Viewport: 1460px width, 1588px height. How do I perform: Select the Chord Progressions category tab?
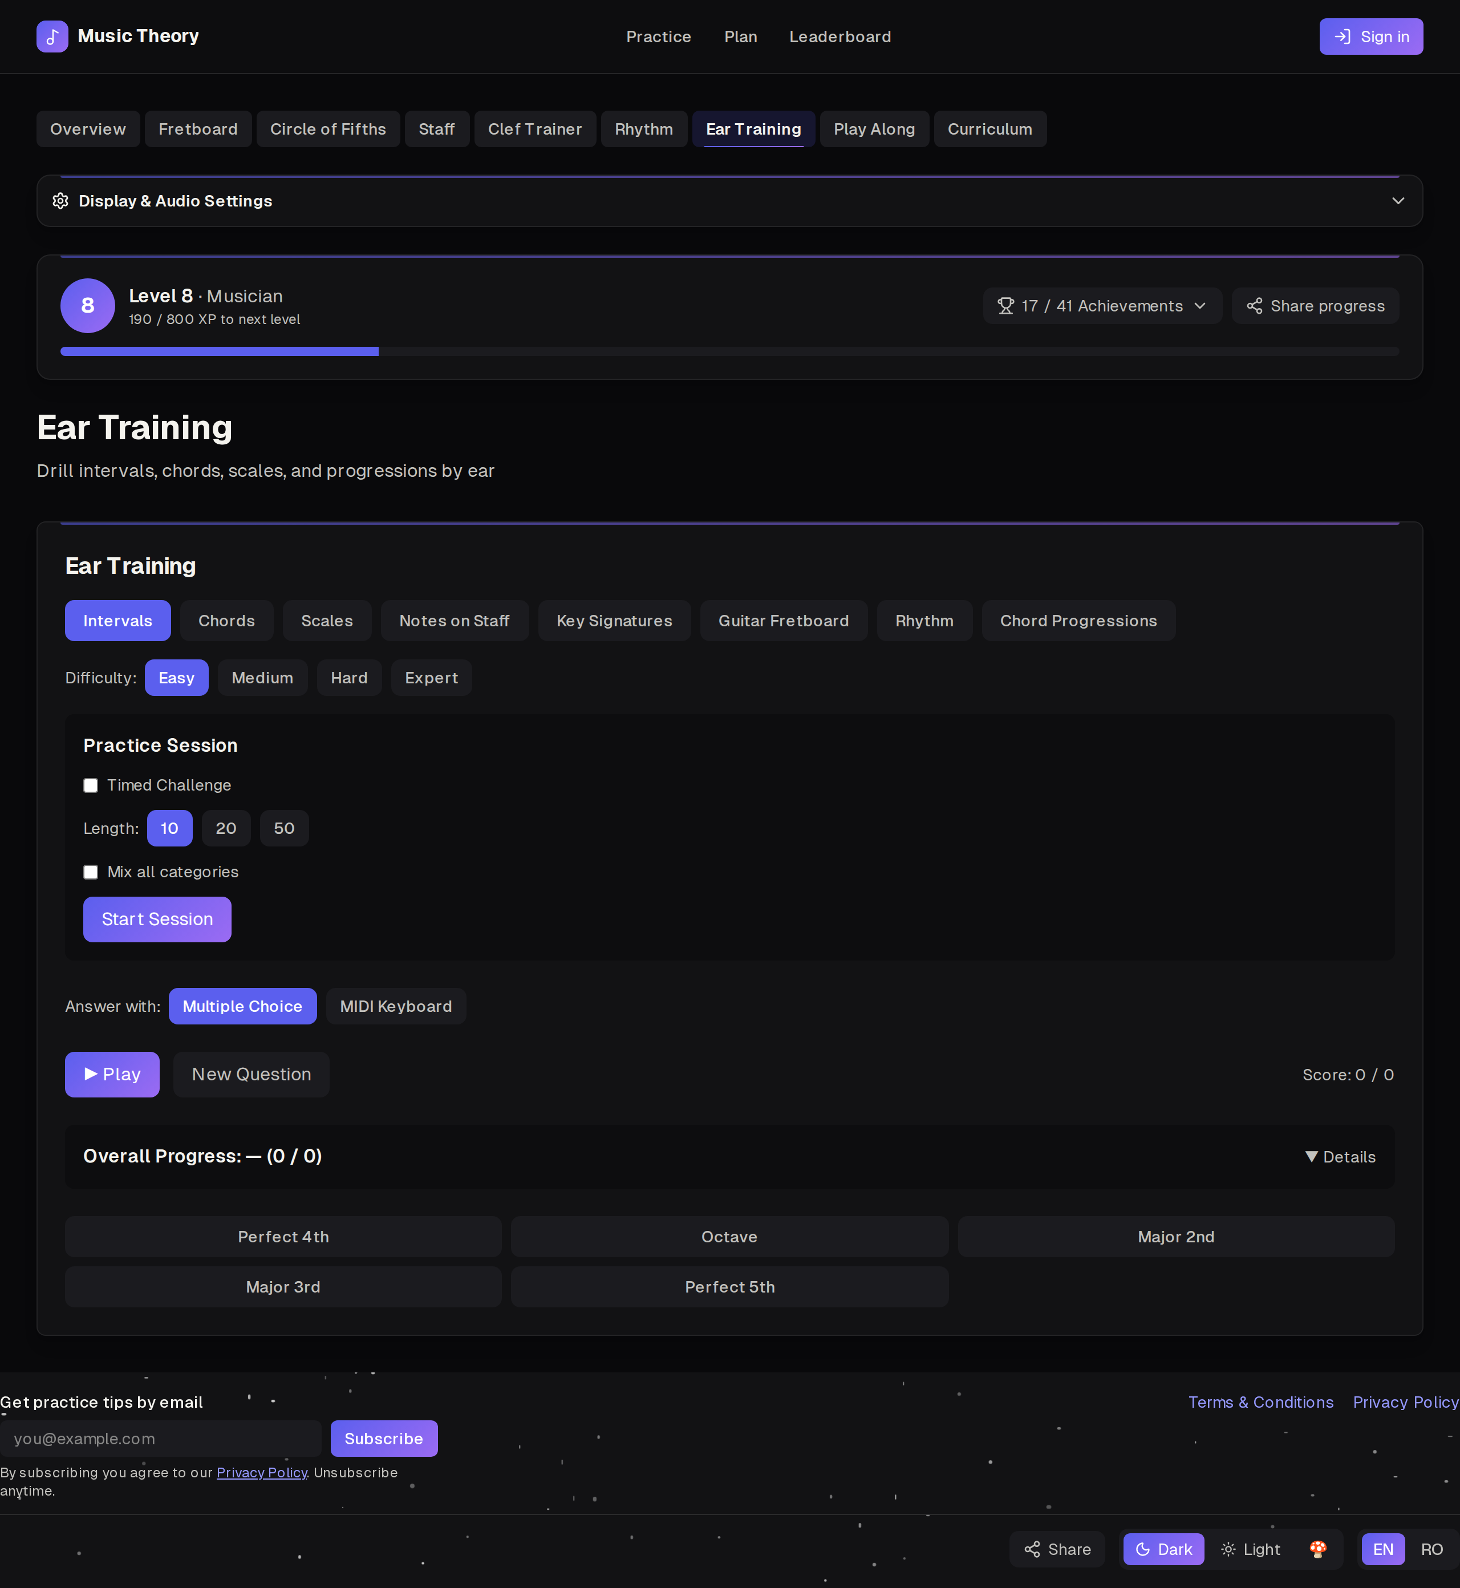pyautogui.click(x=1078, y=621)
